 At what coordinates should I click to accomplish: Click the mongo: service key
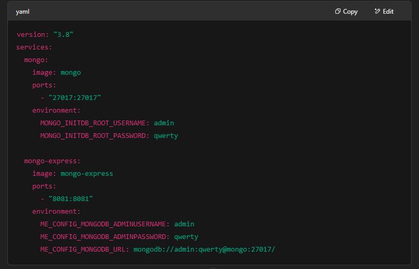tap(36, 60)
